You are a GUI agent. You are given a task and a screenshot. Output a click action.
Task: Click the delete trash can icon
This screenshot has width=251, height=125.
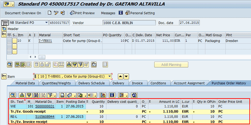coord(36,64)
